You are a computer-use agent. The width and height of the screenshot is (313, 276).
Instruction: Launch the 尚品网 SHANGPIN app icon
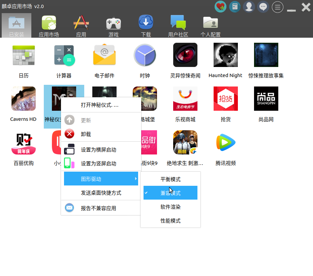point(266,99)
